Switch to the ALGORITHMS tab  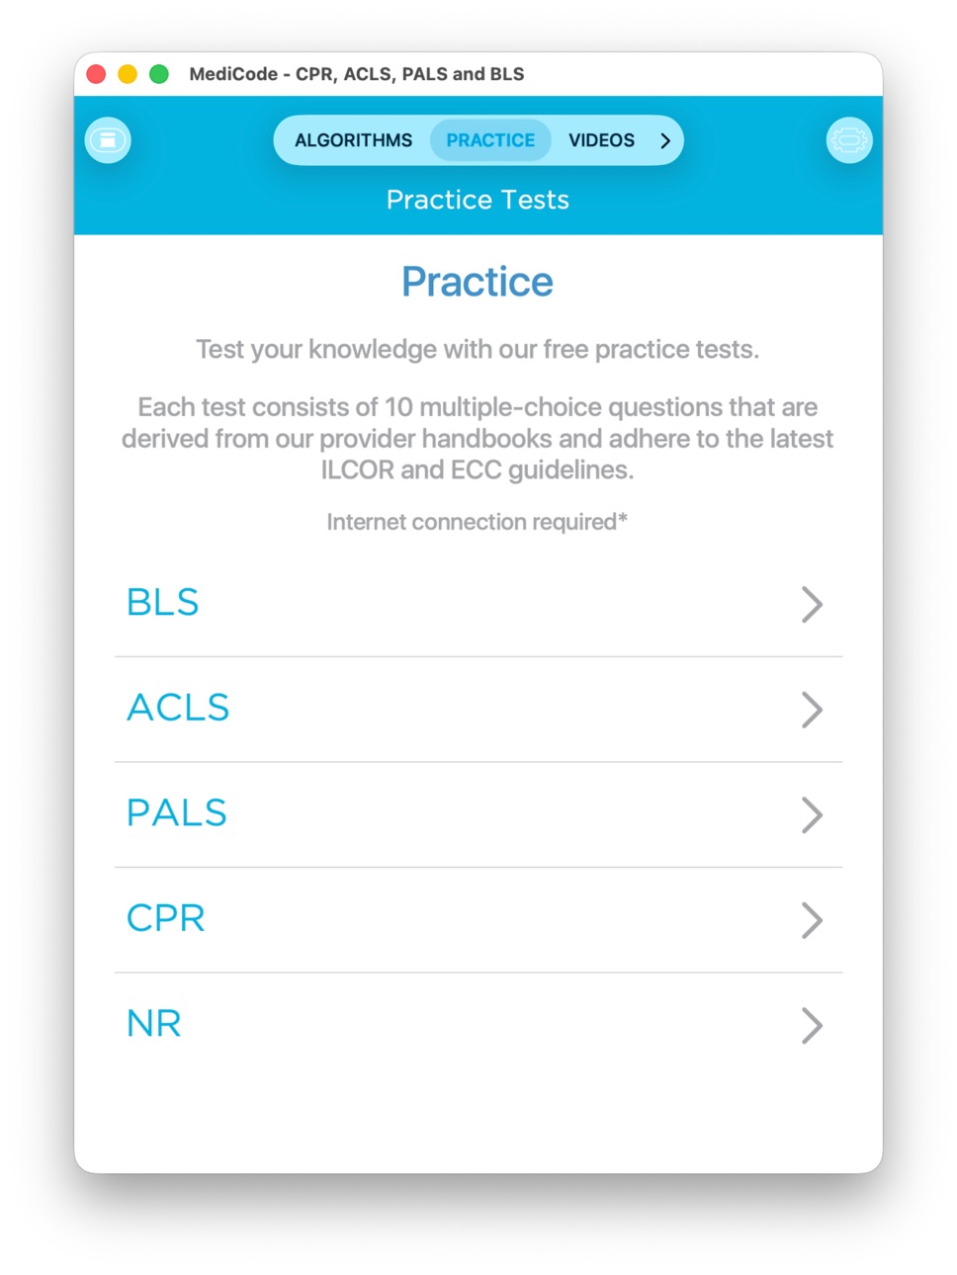click(353, 140)
